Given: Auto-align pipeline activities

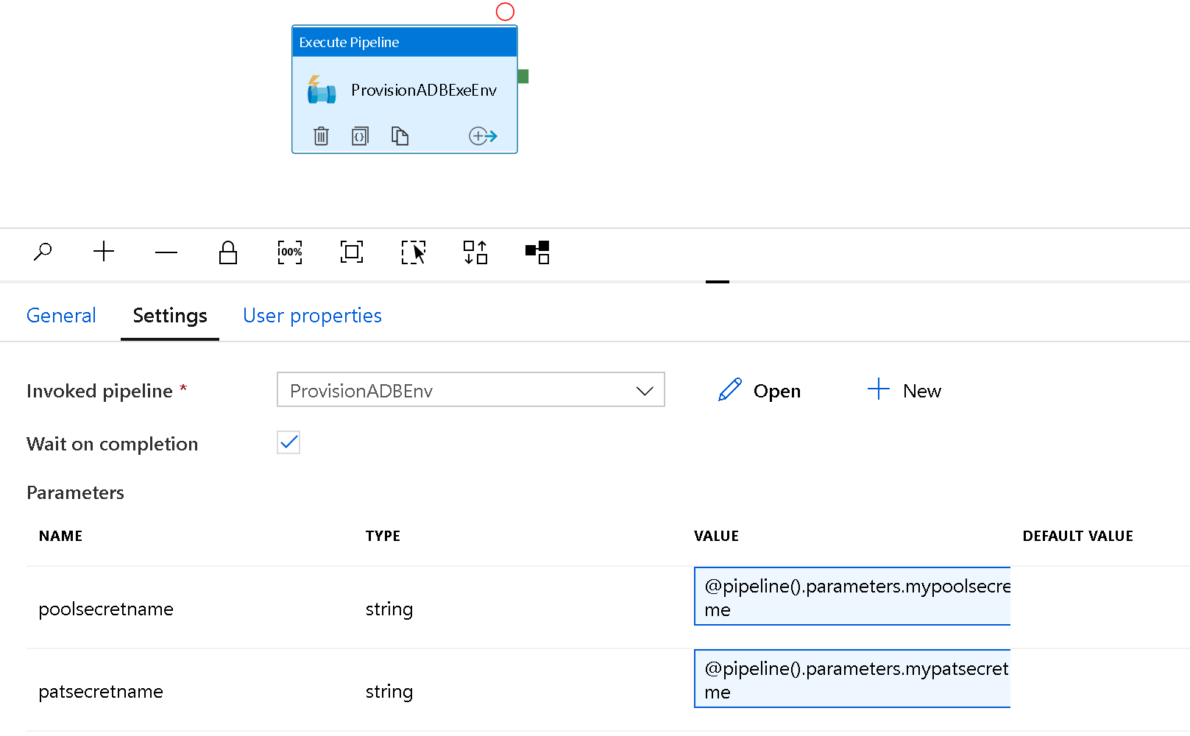Looking at the screenshot, I should [x=475, y=252].
